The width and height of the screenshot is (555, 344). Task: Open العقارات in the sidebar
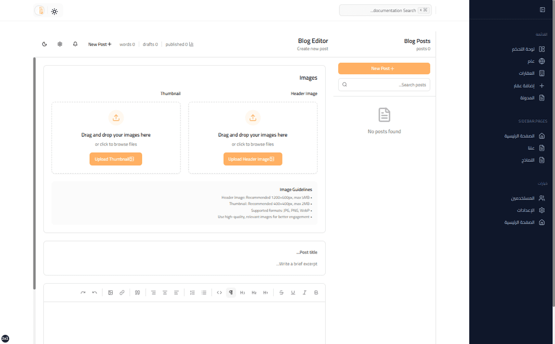pos(528,73)
